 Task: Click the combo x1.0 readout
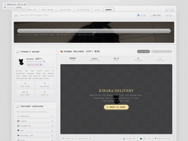(116, 58)
